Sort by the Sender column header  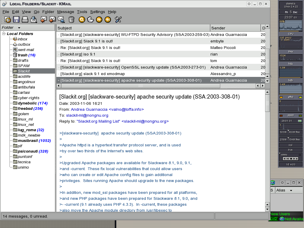(235, 28)
